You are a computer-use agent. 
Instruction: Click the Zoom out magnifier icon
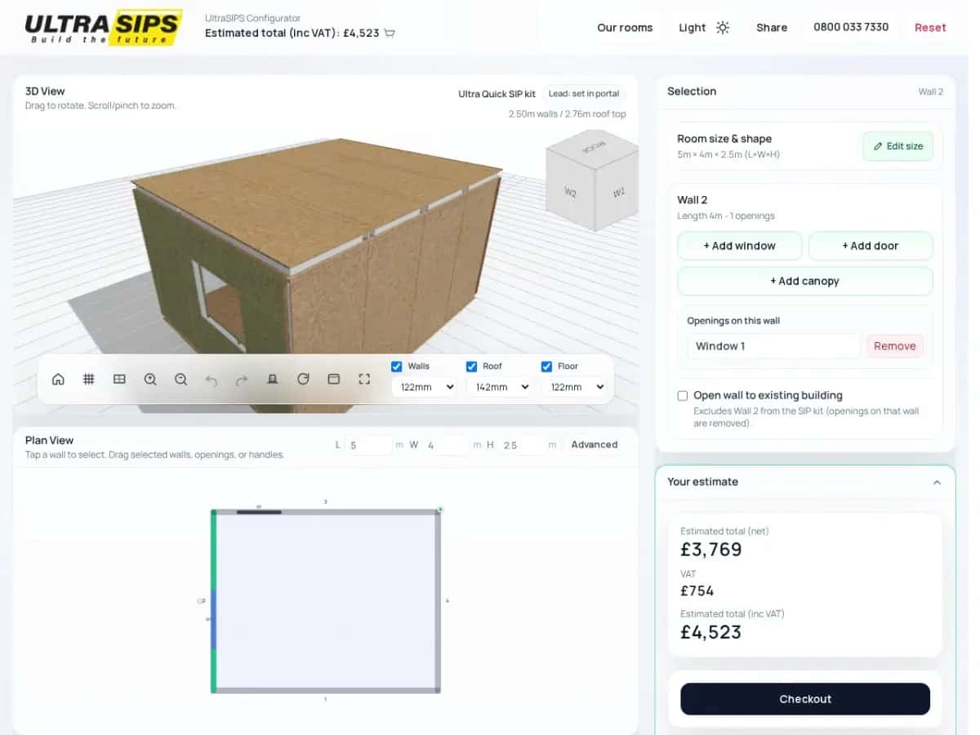click(x=180, y=379)
